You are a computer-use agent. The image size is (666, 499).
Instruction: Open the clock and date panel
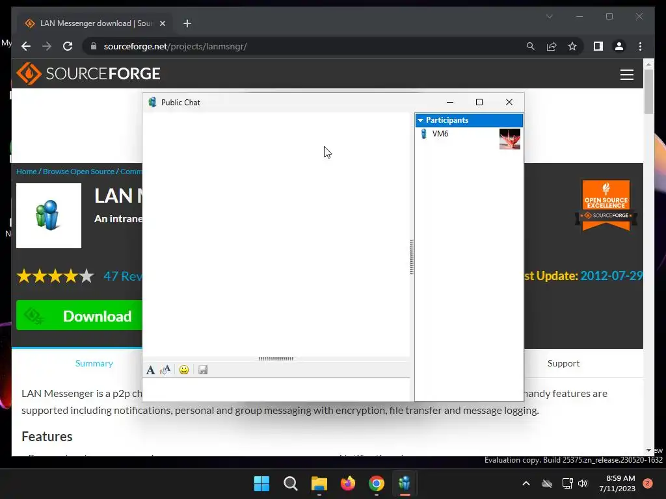617,483
